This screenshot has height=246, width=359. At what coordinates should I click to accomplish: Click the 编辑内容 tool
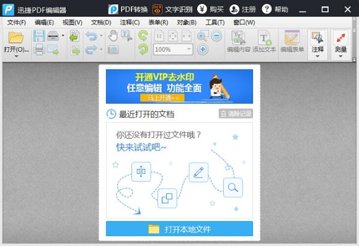pos(239,41)
